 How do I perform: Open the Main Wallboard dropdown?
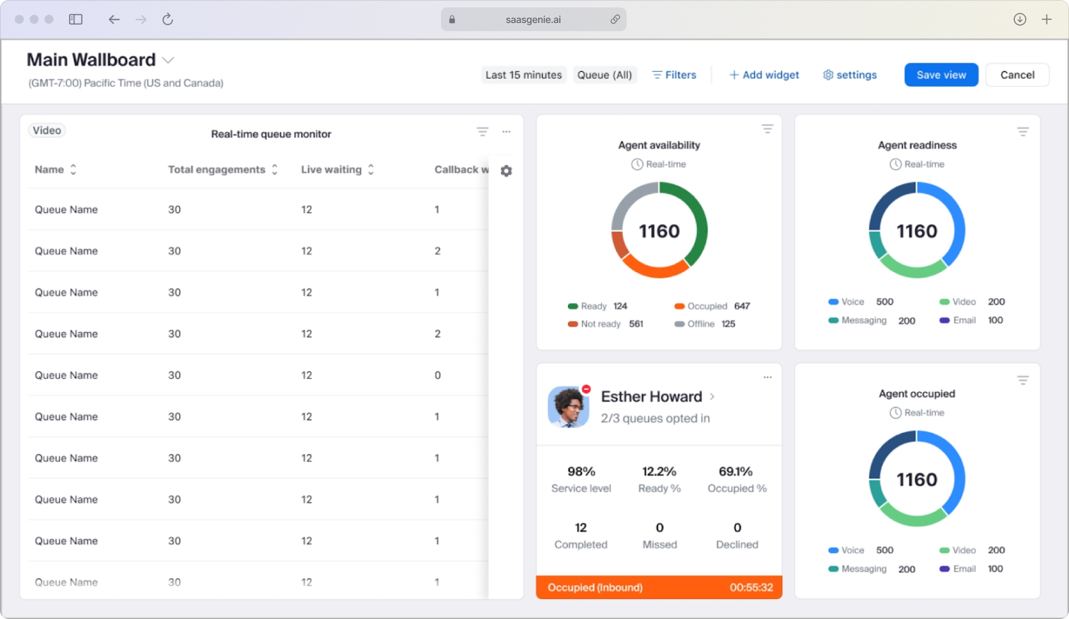[x=168, y=59]
